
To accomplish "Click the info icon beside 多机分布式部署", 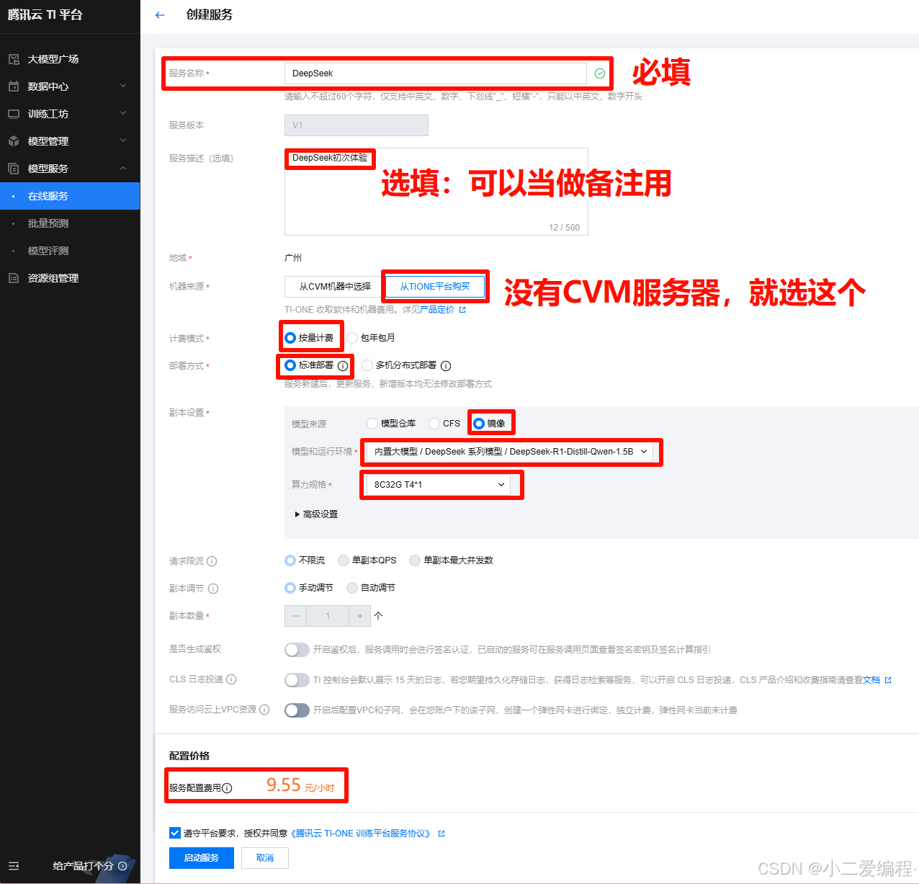I will (x=446, y=366).
